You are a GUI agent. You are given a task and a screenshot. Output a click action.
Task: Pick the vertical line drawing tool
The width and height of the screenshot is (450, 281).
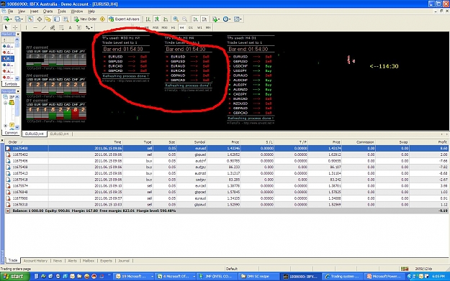click(x=26, y=27)
